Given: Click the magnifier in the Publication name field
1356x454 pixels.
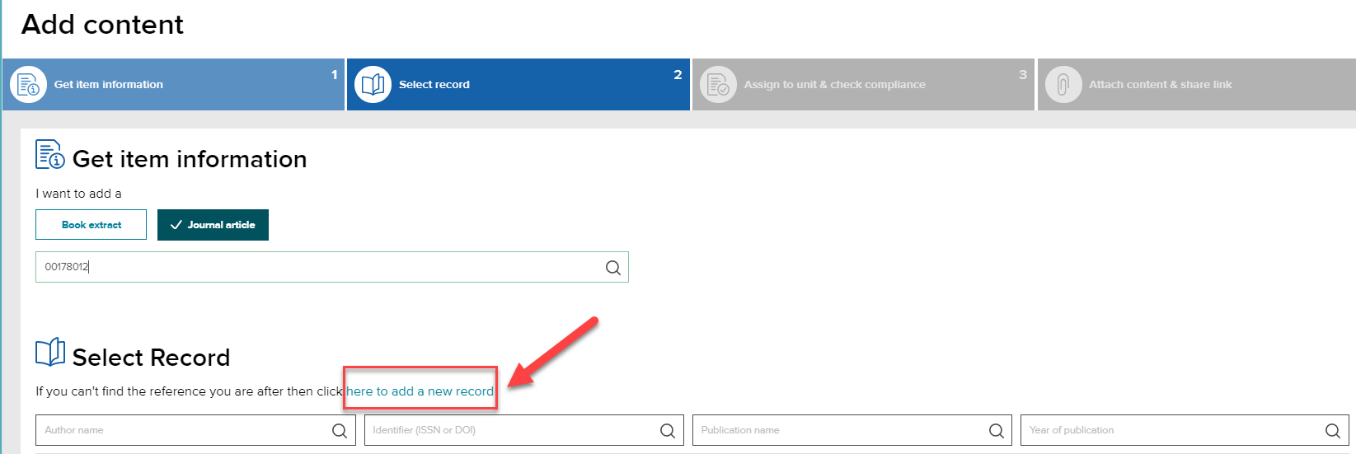Looking at the screenshot, I should click(996, 430).
